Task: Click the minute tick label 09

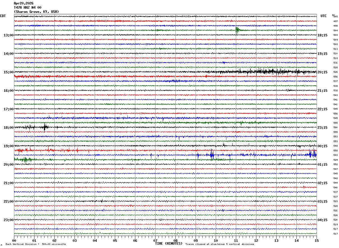Action: 196,240
